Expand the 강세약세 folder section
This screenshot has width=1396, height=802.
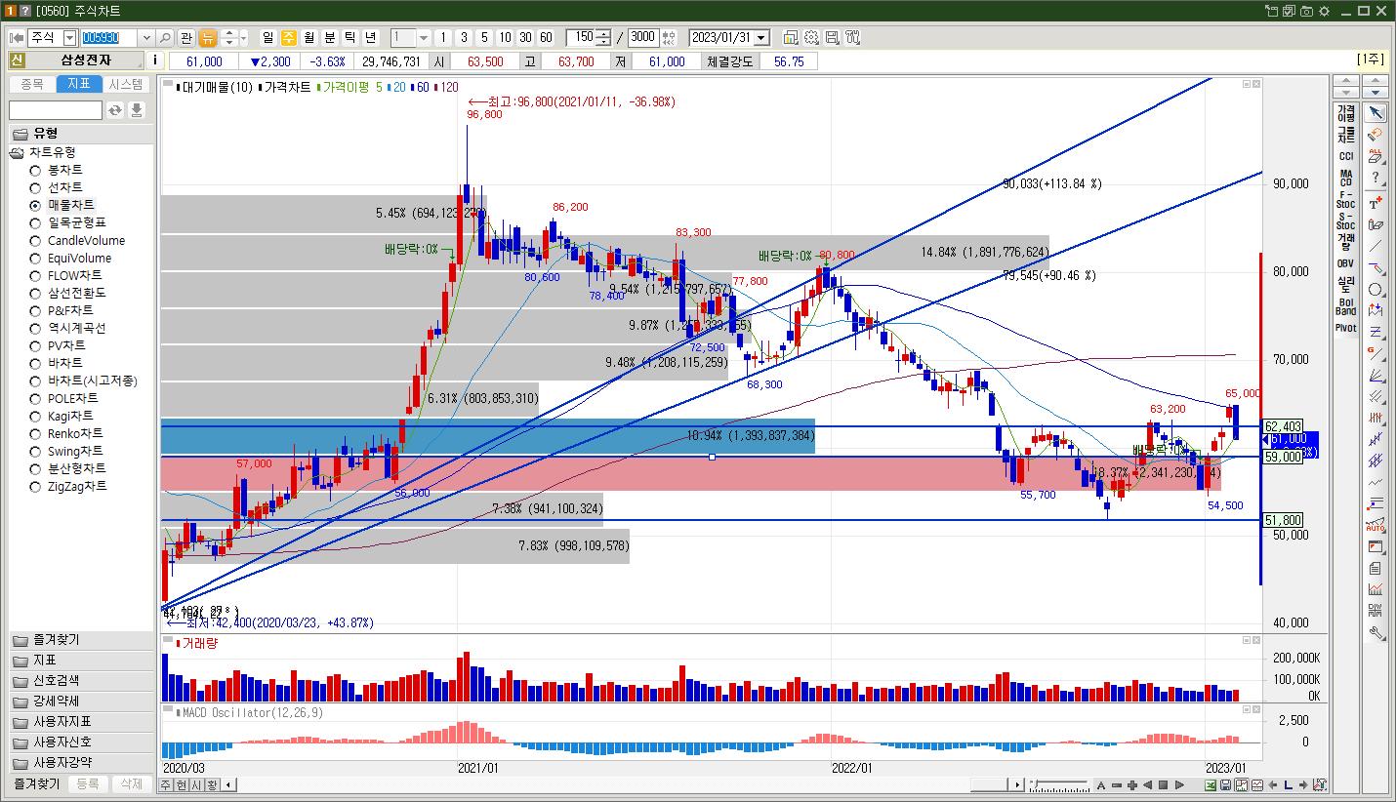(80, 702)
